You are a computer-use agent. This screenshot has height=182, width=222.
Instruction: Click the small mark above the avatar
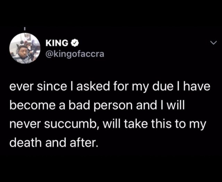pyautogui.click(x=24, y=29)
